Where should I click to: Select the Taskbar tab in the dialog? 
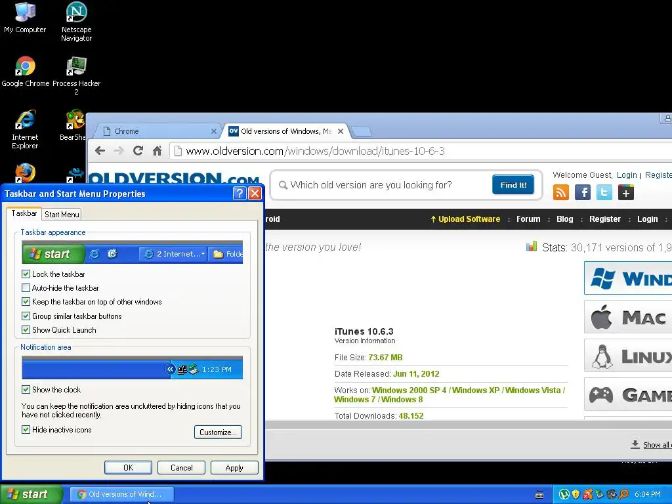24,213
